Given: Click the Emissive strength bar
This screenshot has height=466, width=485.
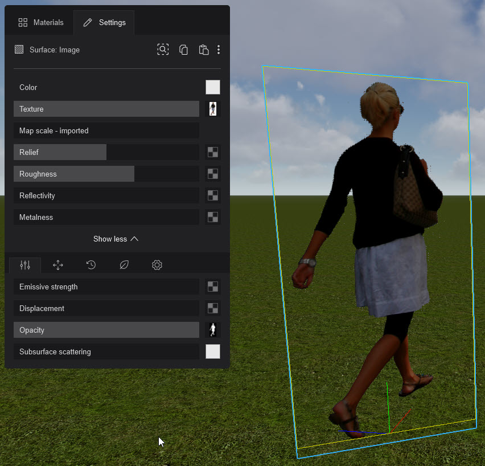Looking at the screenshot, I should (106, 287).
